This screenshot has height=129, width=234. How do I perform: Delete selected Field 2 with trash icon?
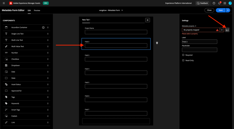click(x=157, y=43)
